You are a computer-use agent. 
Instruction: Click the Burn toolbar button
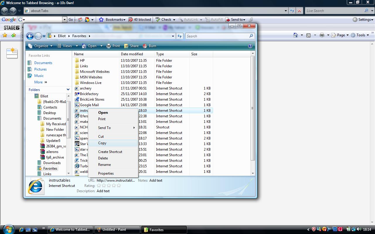click(149, 46)
